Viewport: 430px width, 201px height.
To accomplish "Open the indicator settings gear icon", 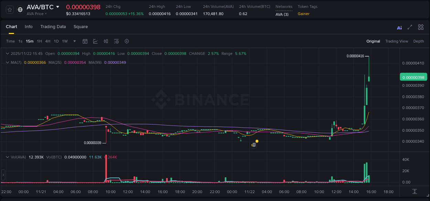I will [x=127, y=41].
